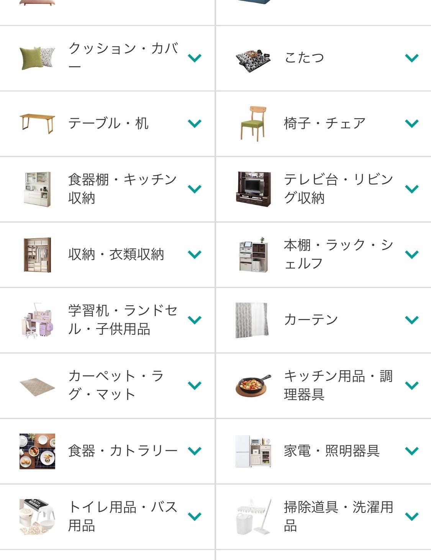Viewport: 431px width, 560px height.
Task: Click the white kitchen cupboard icon
Action: (37, 189)
